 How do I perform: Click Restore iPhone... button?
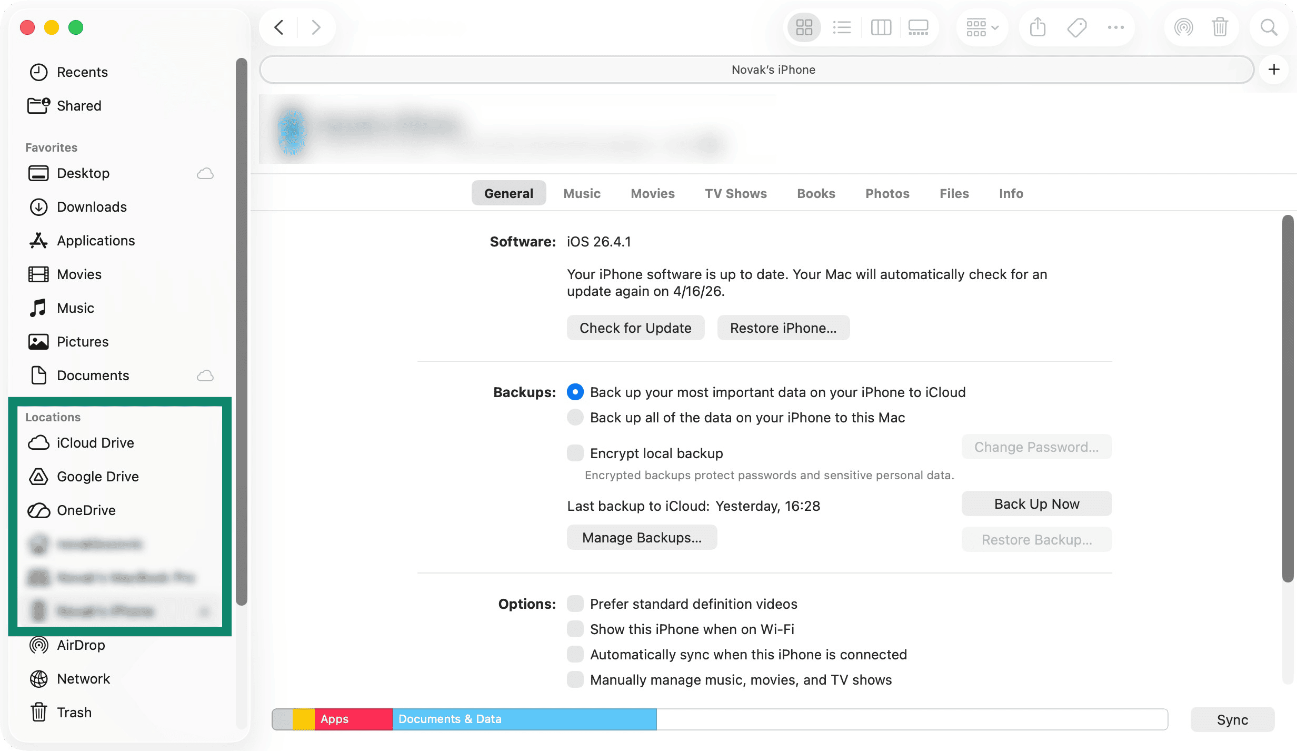783,328
